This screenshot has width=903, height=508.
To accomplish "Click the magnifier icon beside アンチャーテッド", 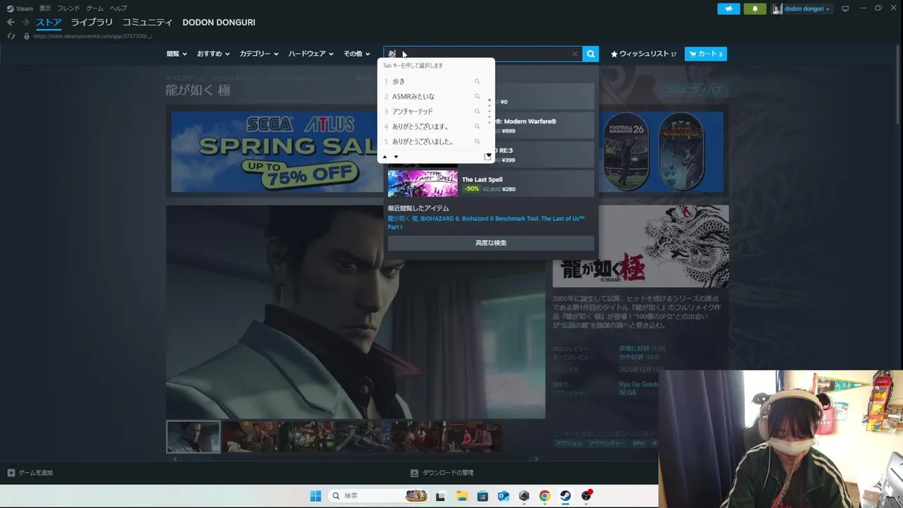I will point(477,111).
